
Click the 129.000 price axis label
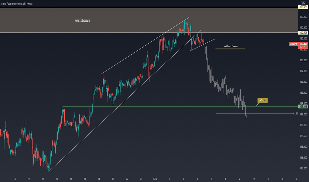[x=303, y=114]
